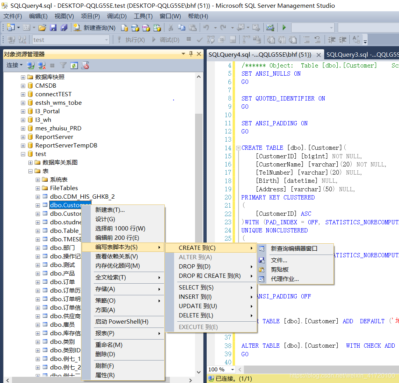The width and height of the screenshot is (399, 383).
Task: Click the Undo arrow icon
Action: (206, 28)
